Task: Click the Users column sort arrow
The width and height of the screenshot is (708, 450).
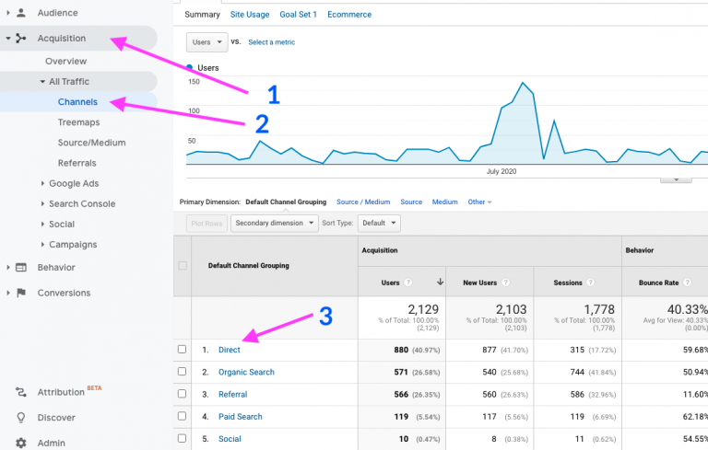Action: coord(440,282)
